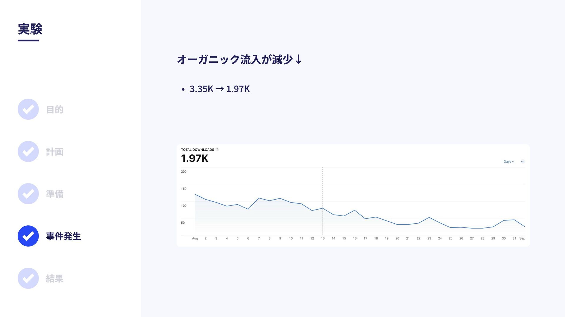Click the dashed marker line at day 13
Screen dimensions: 565x317
(323, 201)
